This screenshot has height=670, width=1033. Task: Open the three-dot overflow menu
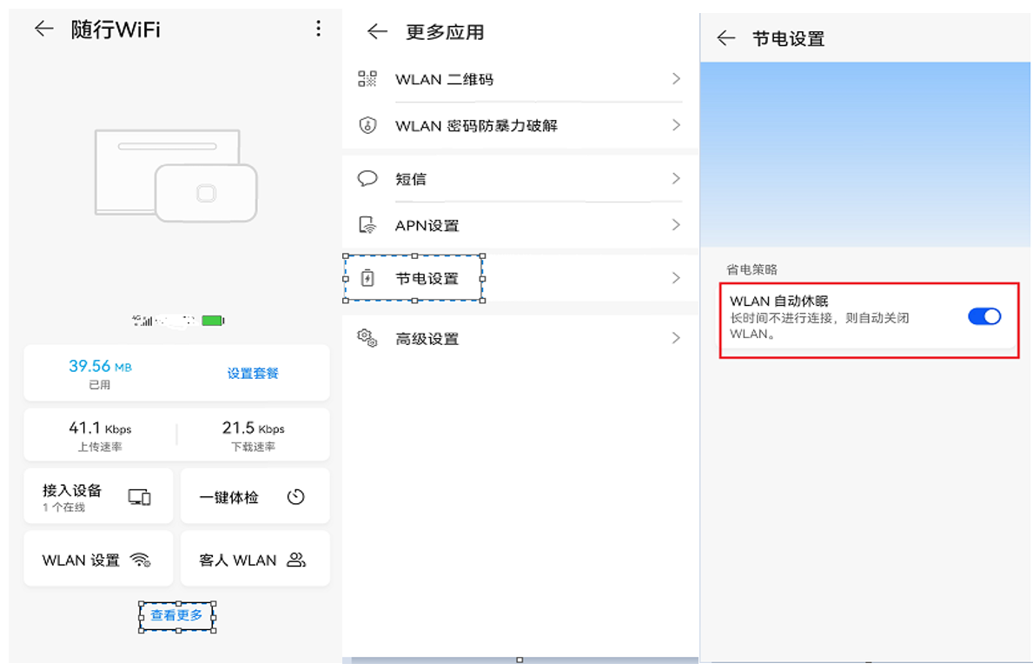coord(318,29)
